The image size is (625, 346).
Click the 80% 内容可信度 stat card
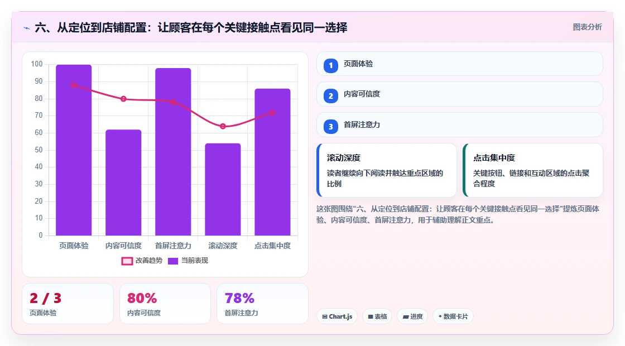pos(165,304)
